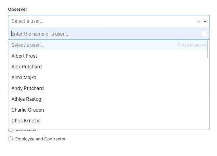
Task: Choose the 'Select a user...' placeholder option
Action: click(x=108, y=45)
